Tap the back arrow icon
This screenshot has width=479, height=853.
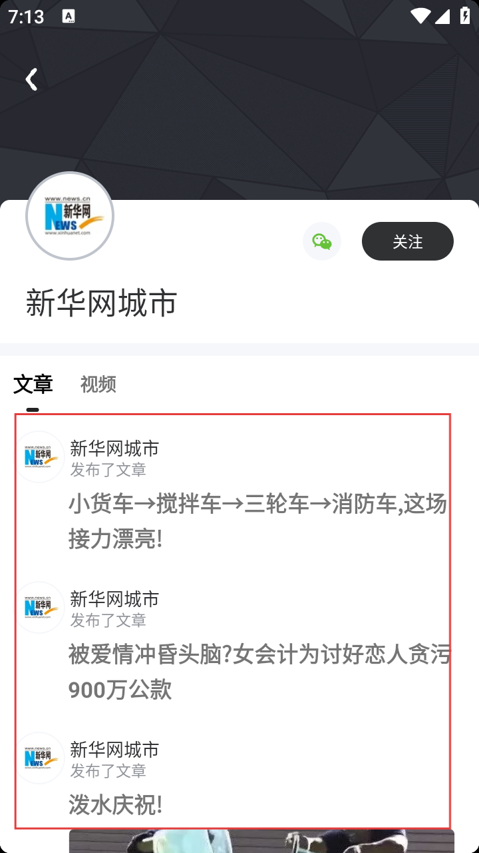coord(31,79)
